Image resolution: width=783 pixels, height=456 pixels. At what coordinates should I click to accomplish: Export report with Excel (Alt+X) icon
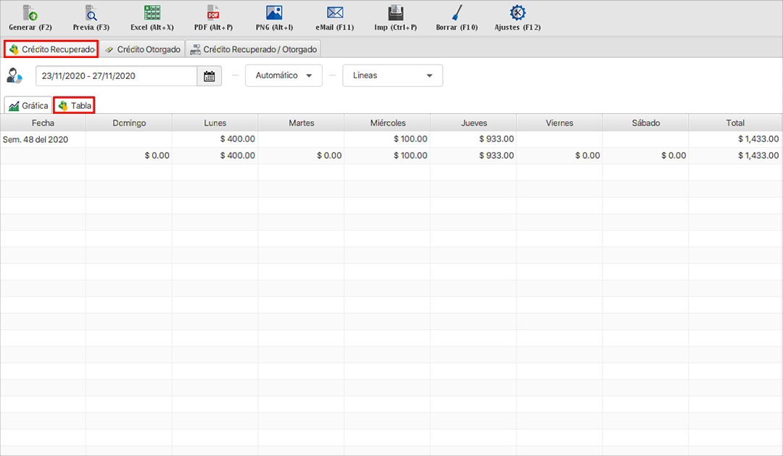(152, 13)
